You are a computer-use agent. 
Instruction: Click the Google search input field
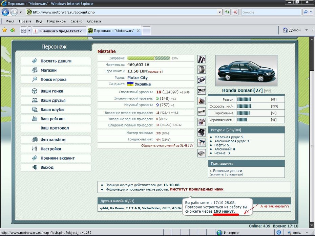271,12
